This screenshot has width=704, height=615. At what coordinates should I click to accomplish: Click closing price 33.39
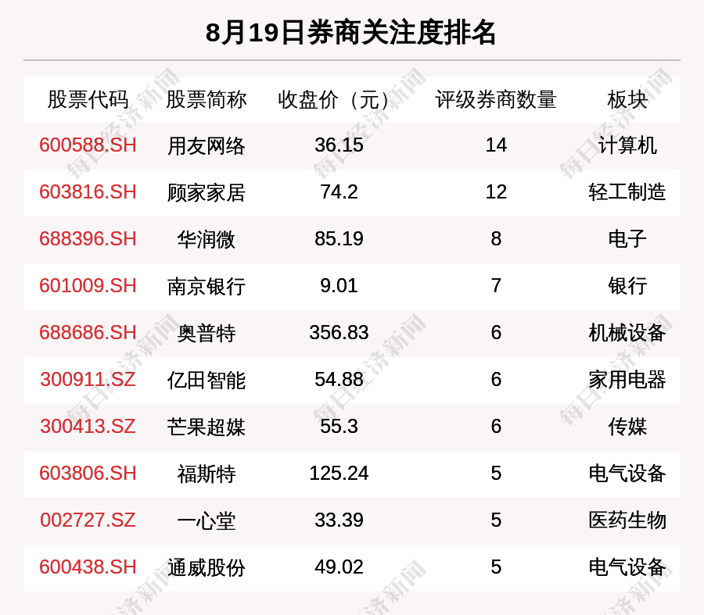339,520
